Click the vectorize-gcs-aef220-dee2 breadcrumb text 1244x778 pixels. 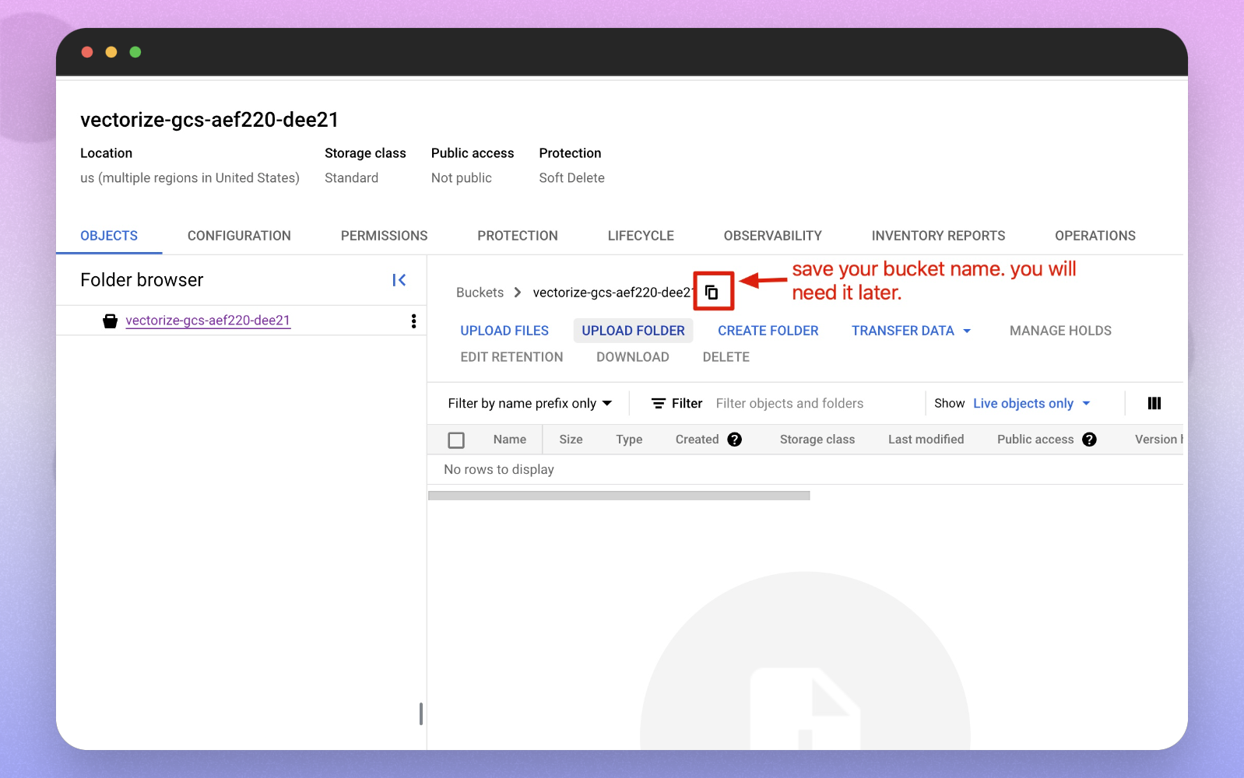pos(613,293)
